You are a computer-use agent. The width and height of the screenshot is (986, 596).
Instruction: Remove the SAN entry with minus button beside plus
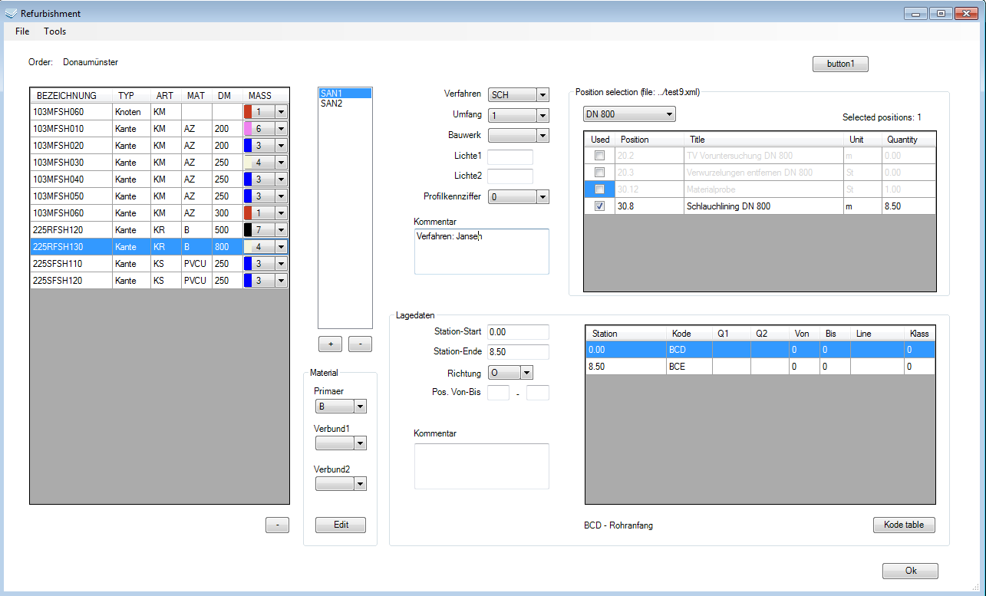(x=360, y=344)
